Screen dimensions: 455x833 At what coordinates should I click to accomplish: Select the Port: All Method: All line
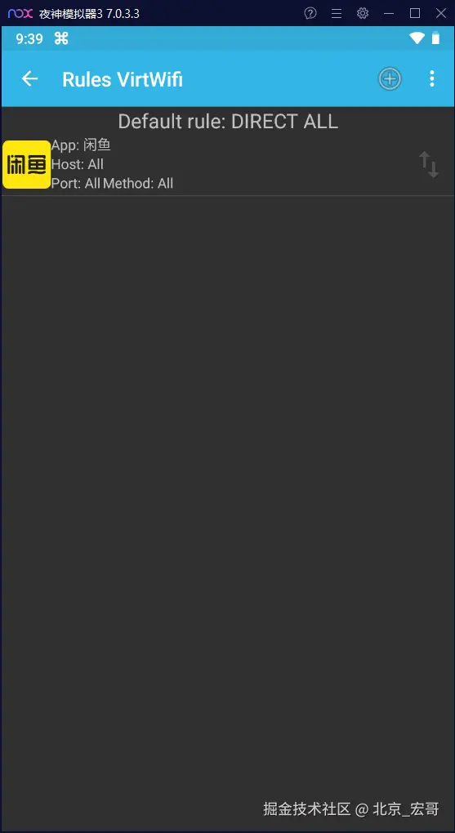[x=112, y=183]
